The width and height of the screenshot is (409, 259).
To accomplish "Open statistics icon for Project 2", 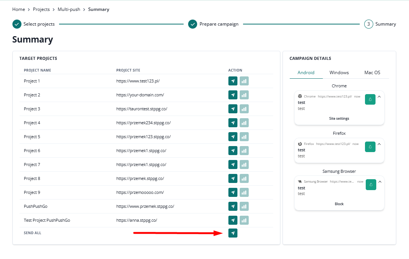I will pos(244,95).
